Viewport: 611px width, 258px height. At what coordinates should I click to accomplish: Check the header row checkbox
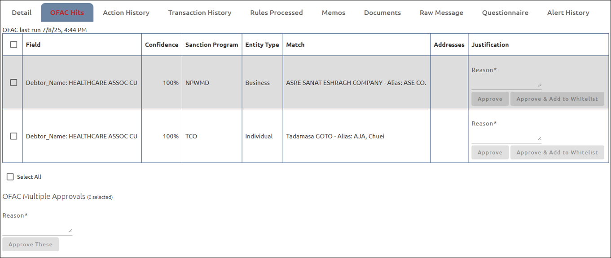click(13, 45)
